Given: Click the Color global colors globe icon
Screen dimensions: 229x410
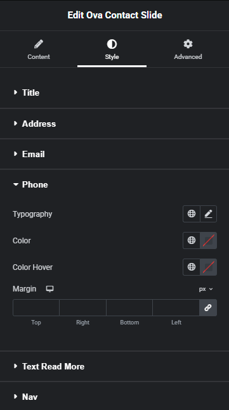Looking at the screenshot, I should pyautogui.click(x=192, y=241).
